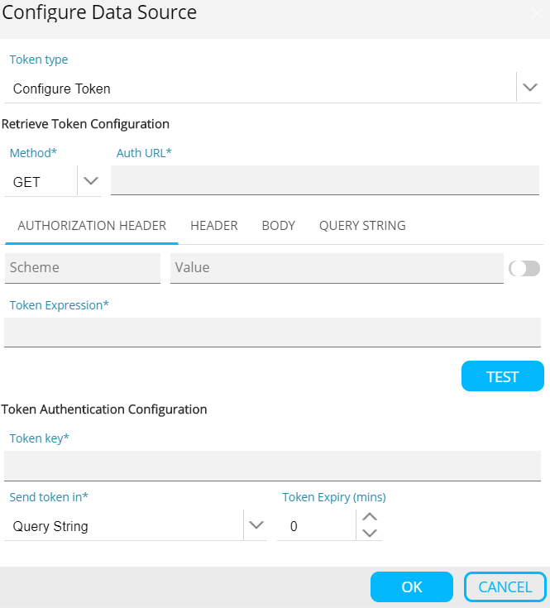Select the Query String tab
The width and height of the screenshot is (550, 608).
(362, 226)
